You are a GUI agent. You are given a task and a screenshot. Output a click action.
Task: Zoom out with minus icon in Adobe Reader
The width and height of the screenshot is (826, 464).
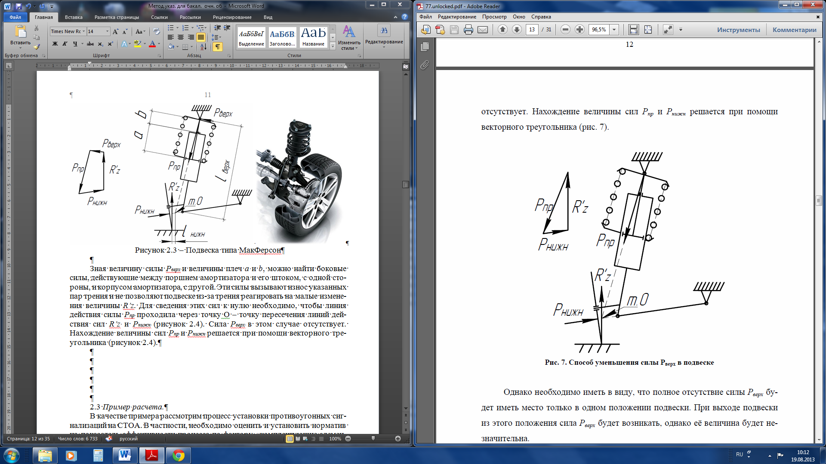(565, 29)
